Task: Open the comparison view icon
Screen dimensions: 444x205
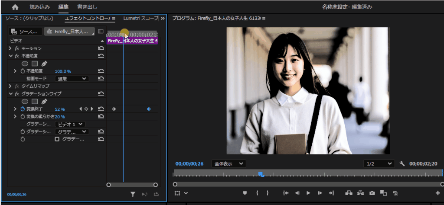Action: click(383, 193)
